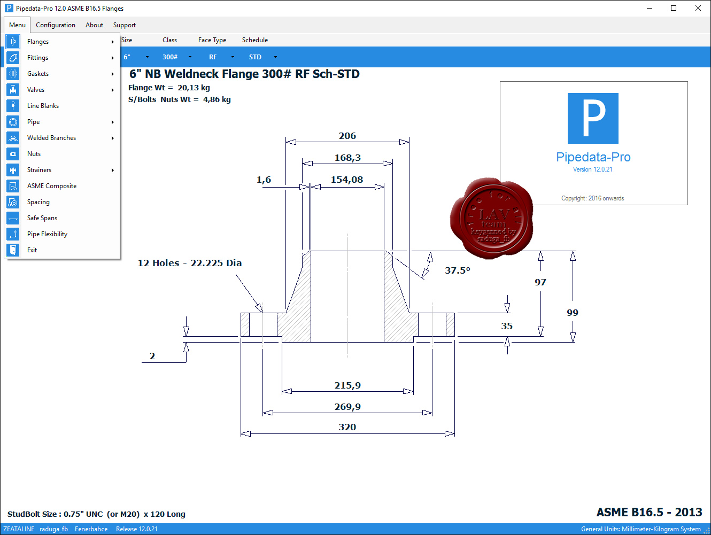Click the 215,9 raised face dimension

tap(347, 385)
